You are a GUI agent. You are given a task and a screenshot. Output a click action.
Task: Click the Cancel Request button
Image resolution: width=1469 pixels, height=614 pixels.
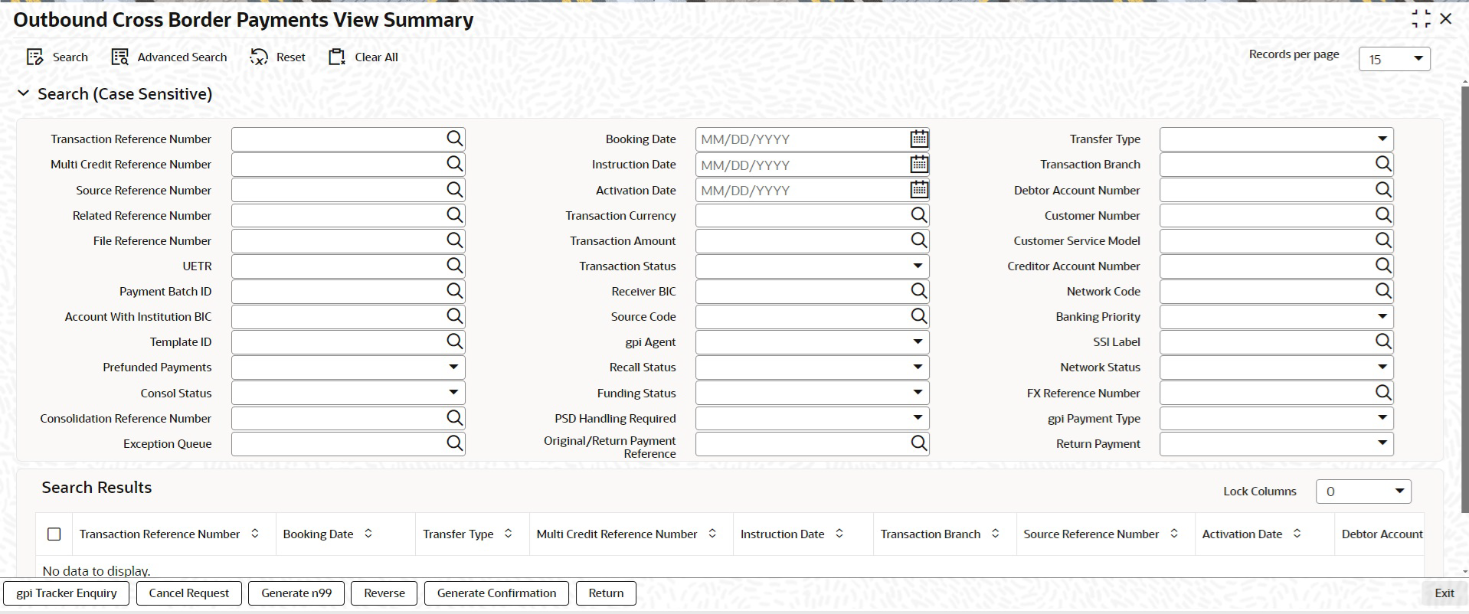tap(189, 593)
